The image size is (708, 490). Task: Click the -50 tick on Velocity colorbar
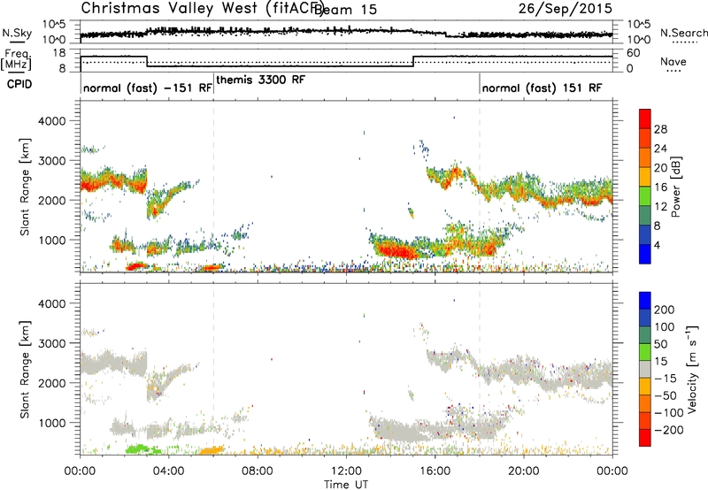666,395
